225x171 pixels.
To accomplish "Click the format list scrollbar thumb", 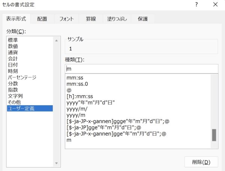I will point(214,135).
